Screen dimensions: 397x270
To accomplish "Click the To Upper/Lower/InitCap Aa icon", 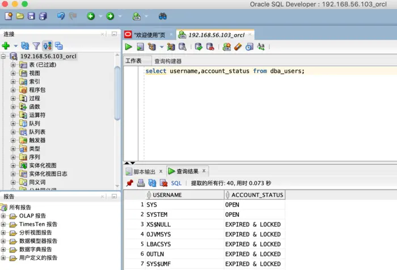I will coord(261,47).
